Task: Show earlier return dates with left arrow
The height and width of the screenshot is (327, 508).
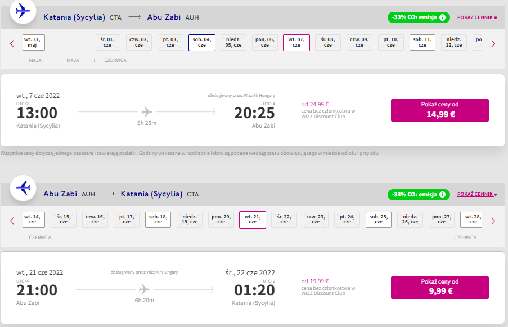Action: [12, 221]
